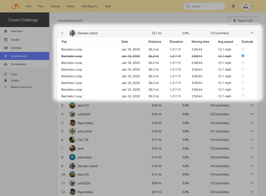Expand Damian Lillard's rank 9 row
Viewport: 266px width, 196px height.
point(251,166)
